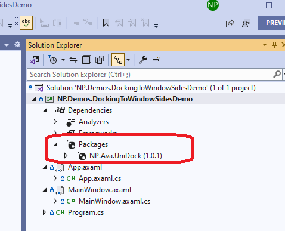This screenshot has width=285, height=231.
Task: Toggle Show All Files icon
Action: coord(100,60)
